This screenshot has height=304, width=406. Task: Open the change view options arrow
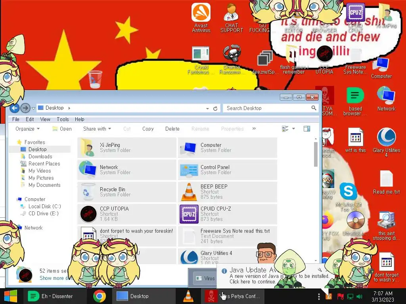click(x=294, y=129)
